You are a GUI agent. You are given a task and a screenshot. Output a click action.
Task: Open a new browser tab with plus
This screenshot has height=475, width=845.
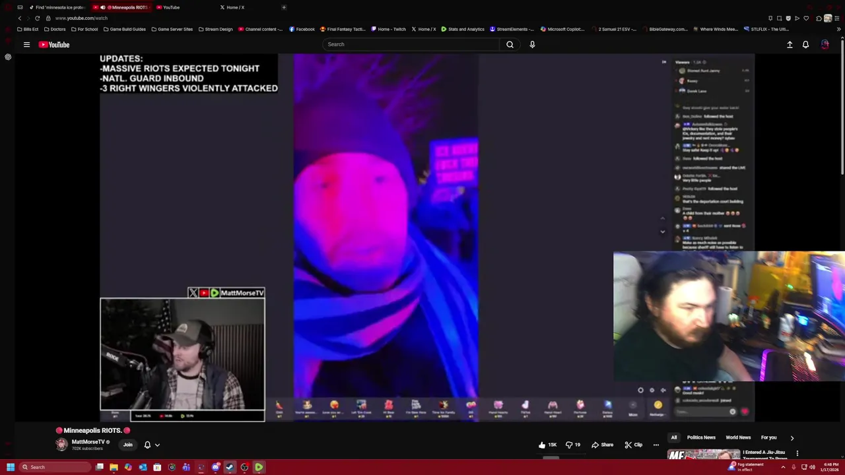click(284, 7)
